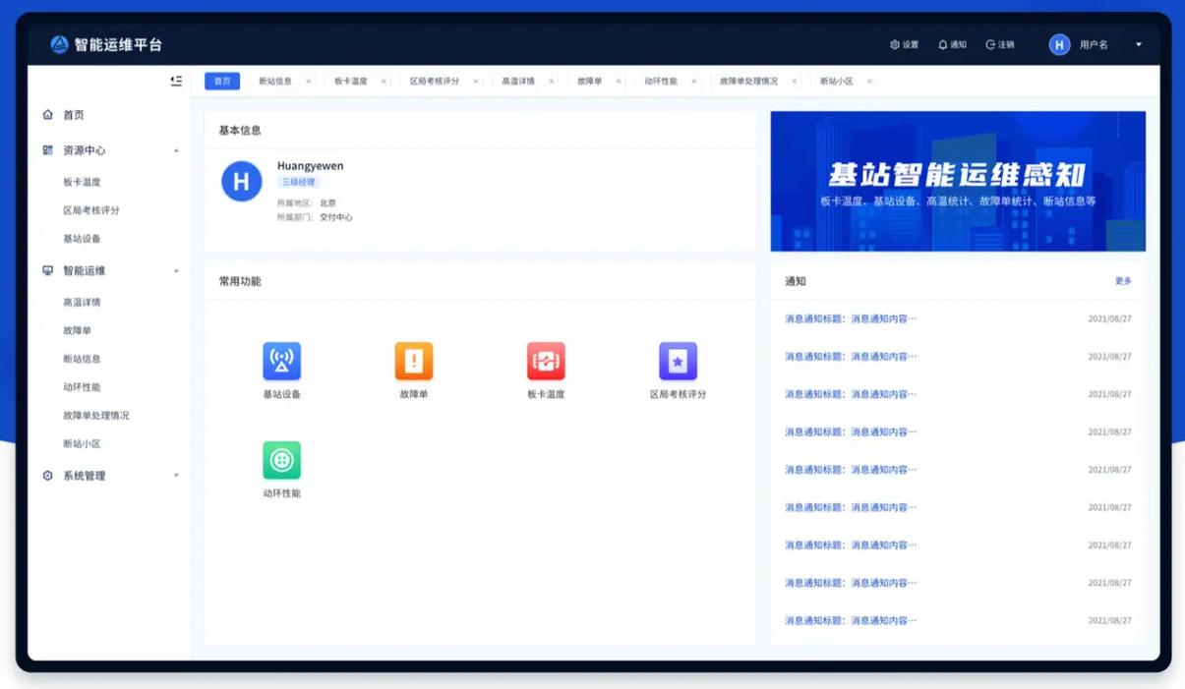Collapse the 资源中心 menu arrow
The image size is (1185, 689).
176,150
